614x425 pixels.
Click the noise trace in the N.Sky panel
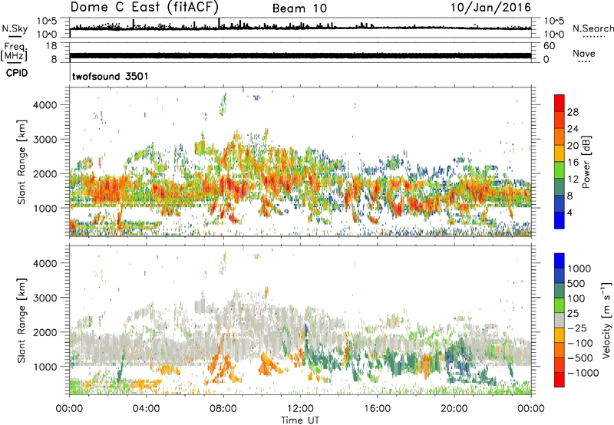(300, 28)
